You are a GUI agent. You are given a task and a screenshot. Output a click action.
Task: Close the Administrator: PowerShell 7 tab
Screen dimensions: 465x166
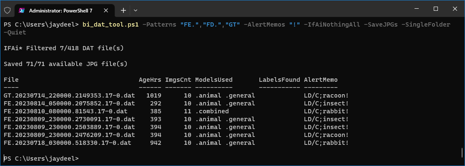(106, 11)
